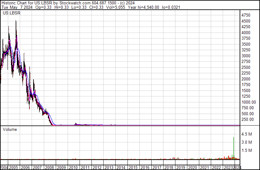
Task: Click the US:LBSR ticker label in chart
Action: (x=12, y=13)
